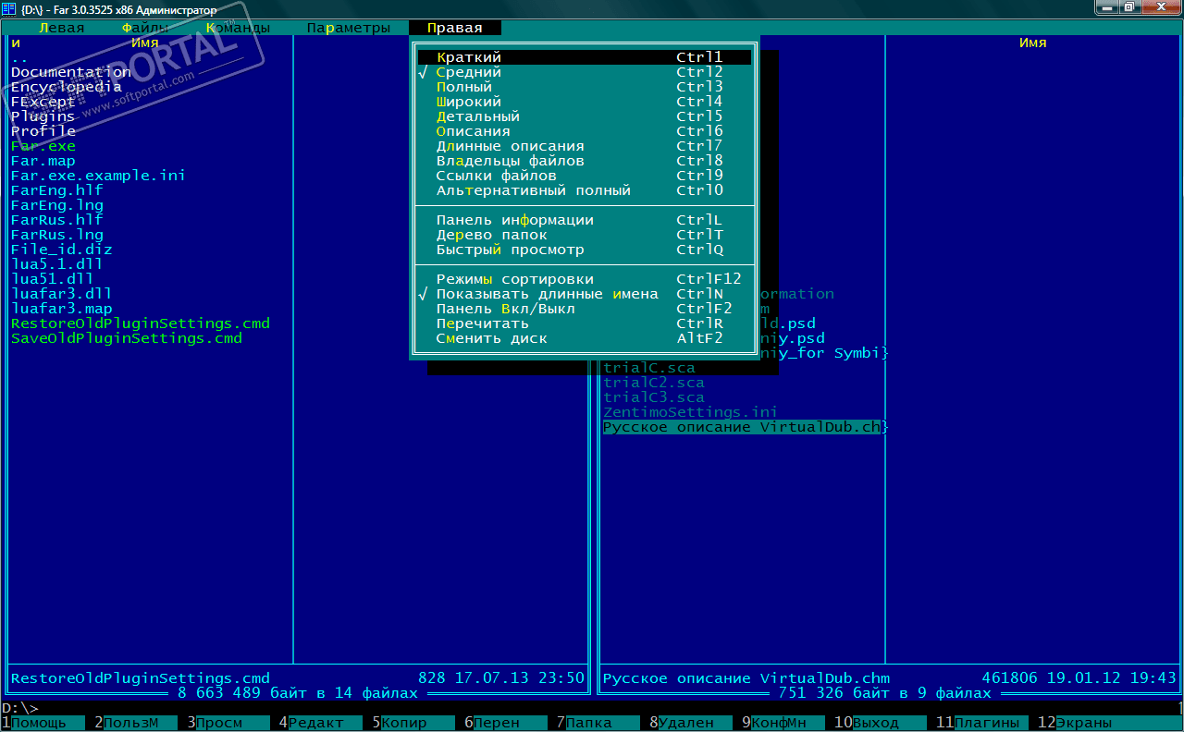Screen dimensions: 1184x732
Task: Select the lua5.1.dll file
Action: click(57, 264)
